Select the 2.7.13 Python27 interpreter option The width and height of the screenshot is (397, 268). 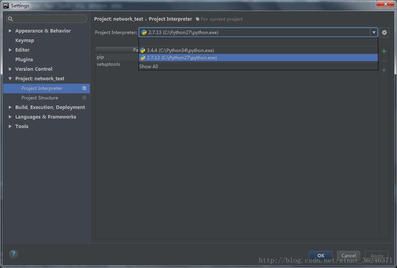pos(258,58)
